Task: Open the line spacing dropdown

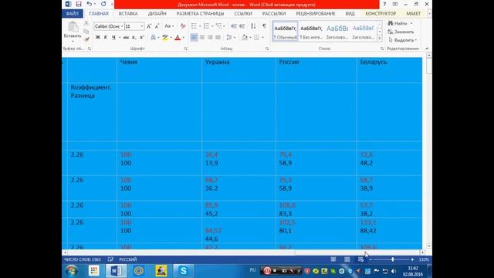Action: click(x=231, y=38)
